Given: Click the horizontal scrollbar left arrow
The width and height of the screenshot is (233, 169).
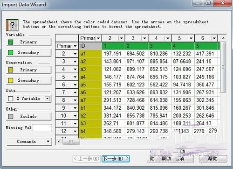Looking at the screenshot, I should [59, 141].
